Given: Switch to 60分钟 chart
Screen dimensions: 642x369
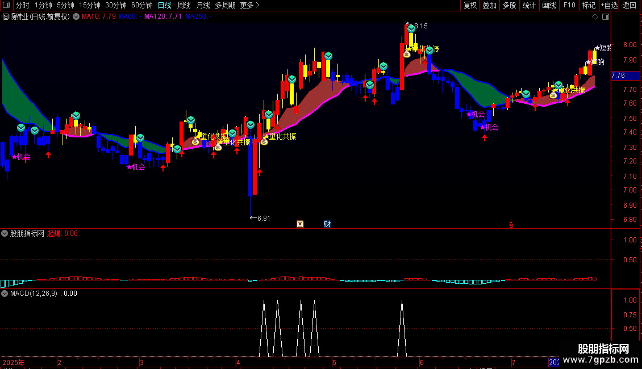Looking at the screenshot, I should coord(142,5).
